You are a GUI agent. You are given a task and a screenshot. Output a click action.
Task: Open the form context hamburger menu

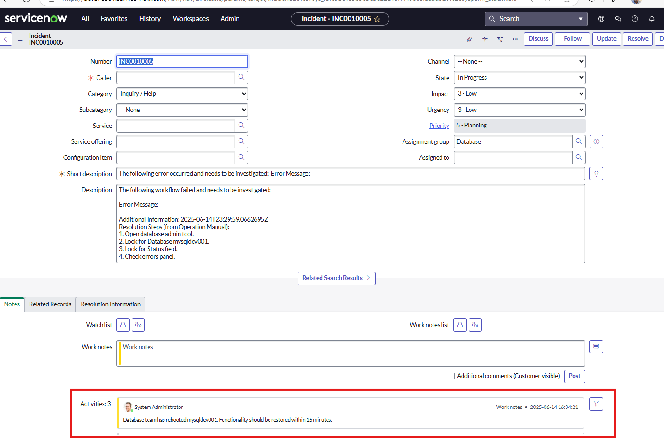[x=20, y=39]
